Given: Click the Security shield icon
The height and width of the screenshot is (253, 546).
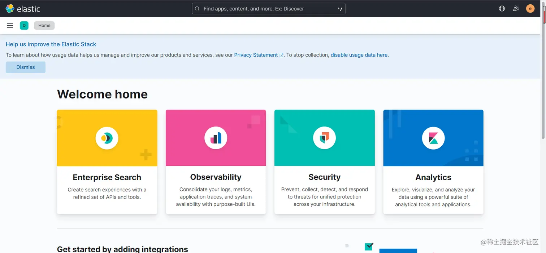Looking at the screenshot, I should [x=324, y=138].
